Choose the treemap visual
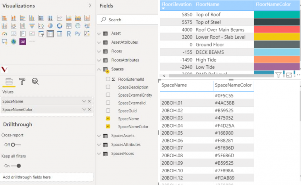301x185 pixels. (x=68, y=26)
